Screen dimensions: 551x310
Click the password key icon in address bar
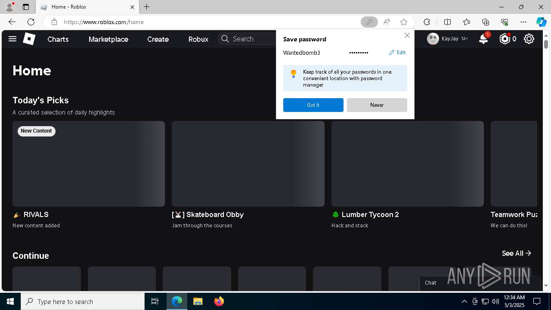tap(369, 22)
